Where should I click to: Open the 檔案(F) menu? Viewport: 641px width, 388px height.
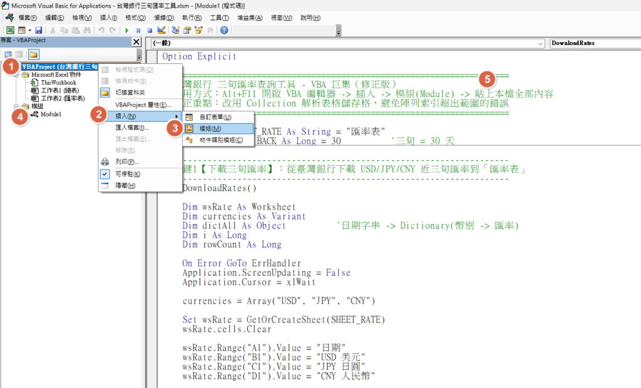(x=27, y=18)
